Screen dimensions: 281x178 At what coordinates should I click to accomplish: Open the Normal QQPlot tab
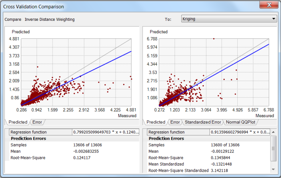click(240, 122)
